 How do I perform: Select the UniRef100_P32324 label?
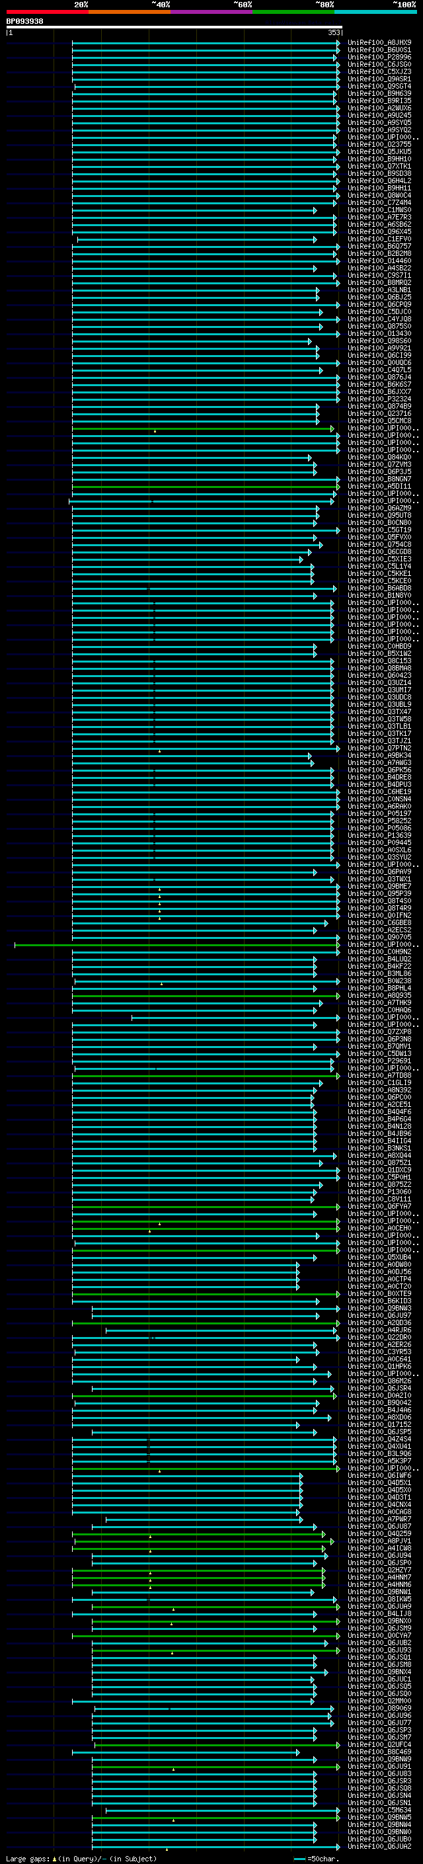(x=379, y=399)
